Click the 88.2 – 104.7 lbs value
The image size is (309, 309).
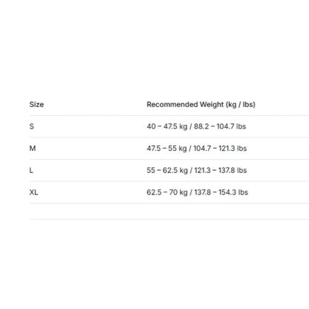pos(220,126)
